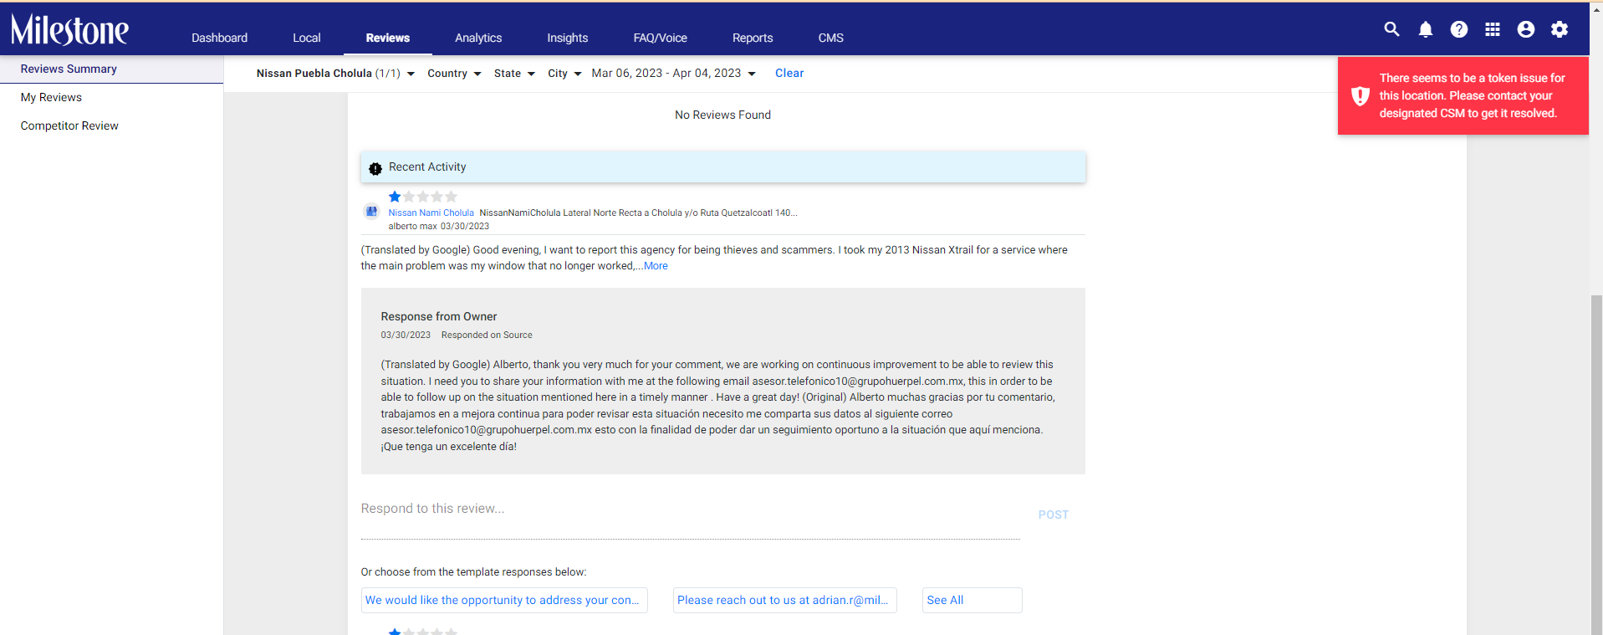Click the Recent Activity header
Viewport: 1603px width, 635px height.
[x=723, y=167]
